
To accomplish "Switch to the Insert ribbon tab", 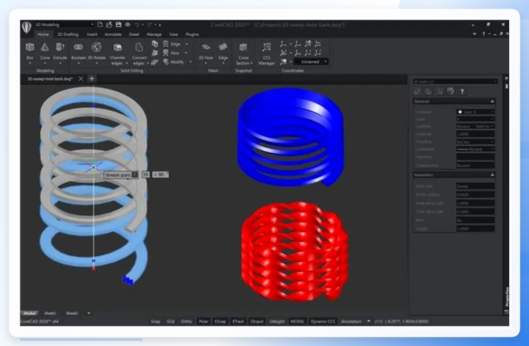I will coord(92,34).
